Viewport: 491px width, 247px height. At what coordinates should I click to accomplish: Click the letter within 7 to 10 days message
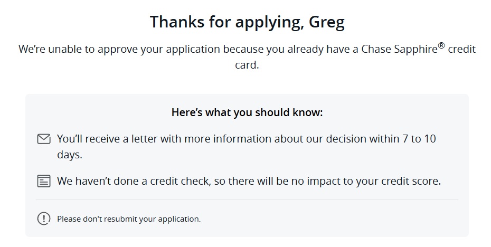(247, 147)
